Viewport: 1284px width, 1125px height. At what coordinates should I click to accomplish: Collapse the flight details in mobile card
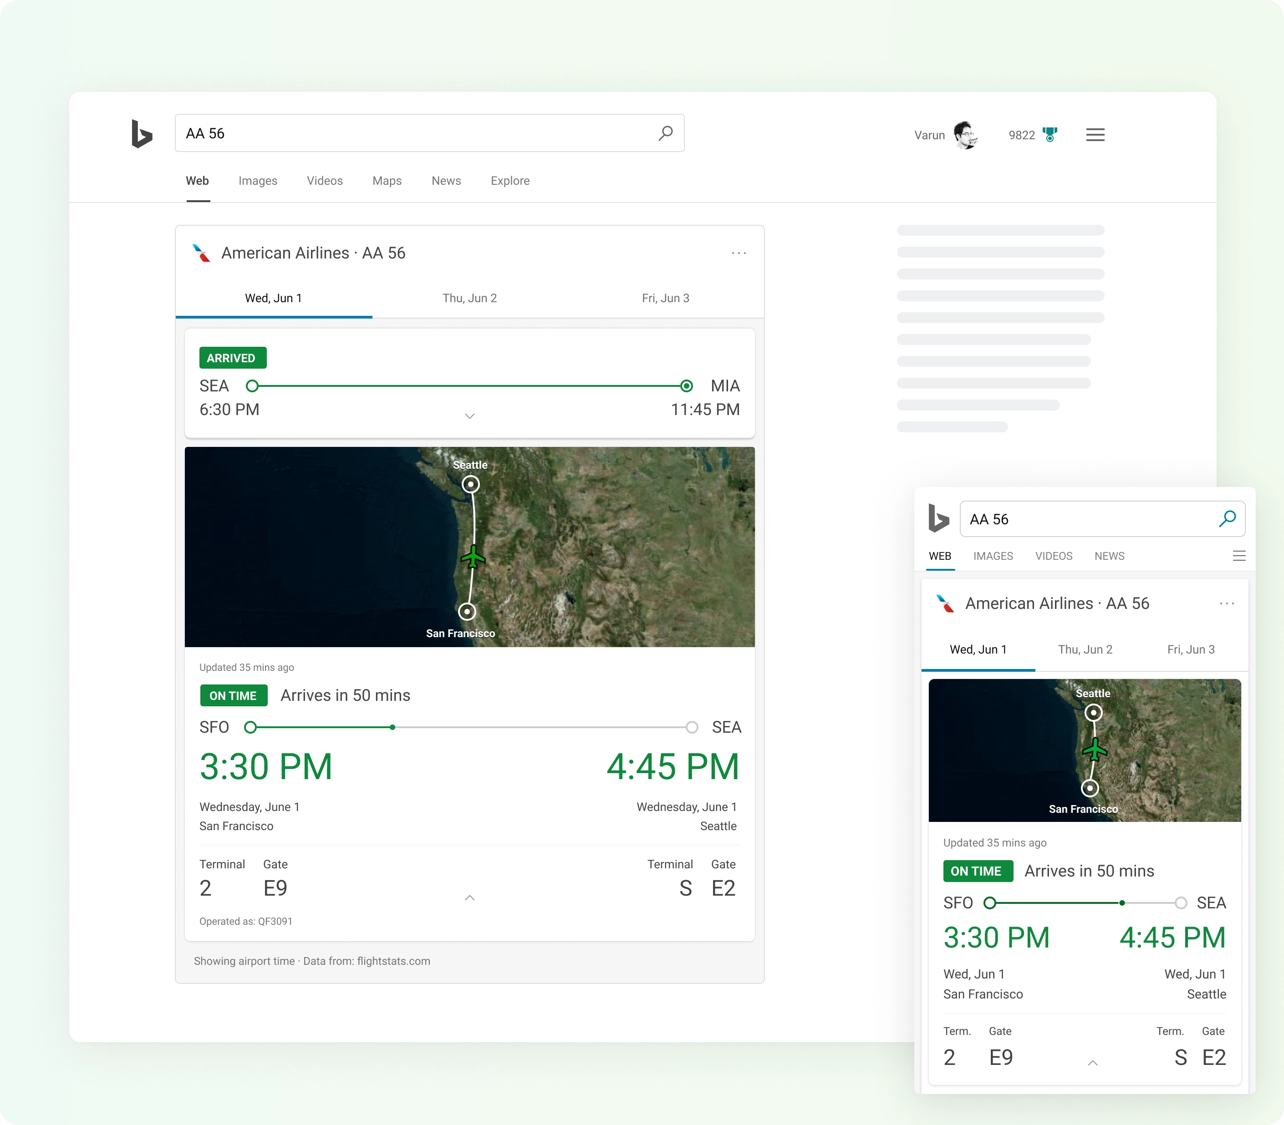[1092, 1063]
